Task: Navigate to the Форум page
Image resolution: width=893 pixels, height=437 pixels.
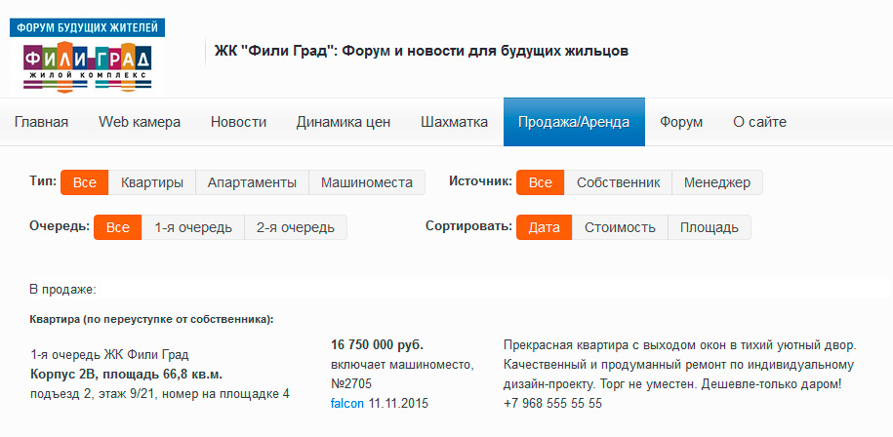Action: click(681, 122)
